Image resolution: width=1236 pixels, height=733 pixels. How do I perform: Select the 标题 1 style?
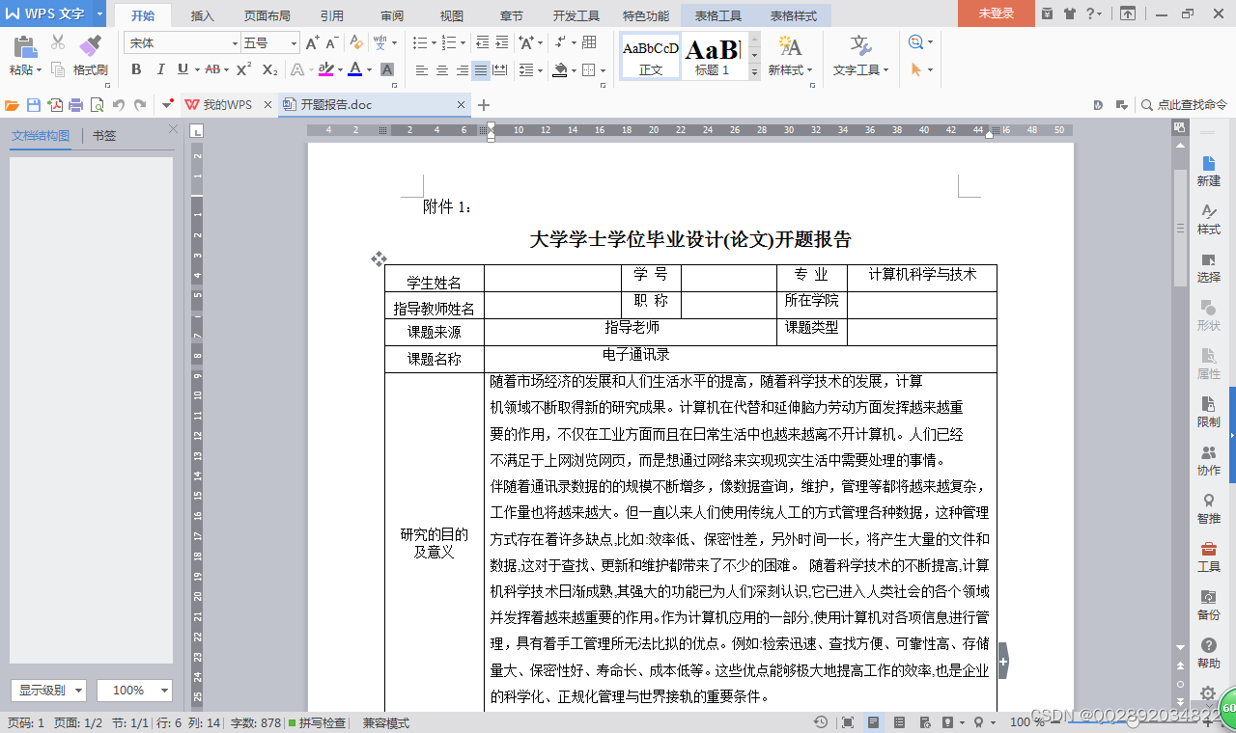click(713, 56)
